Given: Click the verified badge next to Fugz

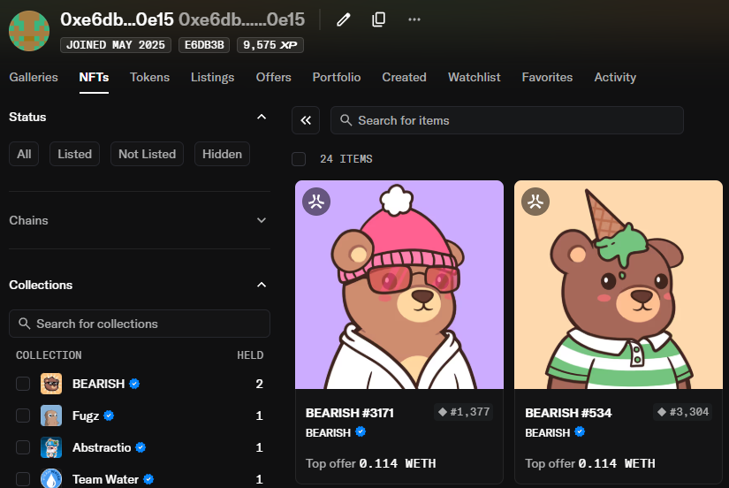Looking at the screenshot, I should point(109,416).
